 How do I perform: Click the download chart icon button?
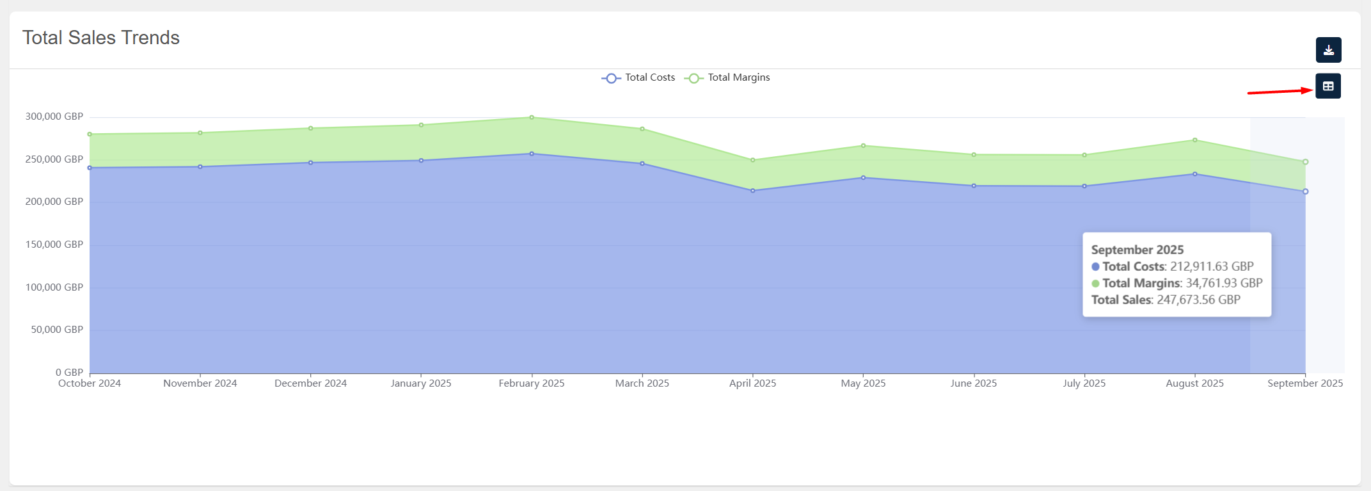coord(1328,50)
